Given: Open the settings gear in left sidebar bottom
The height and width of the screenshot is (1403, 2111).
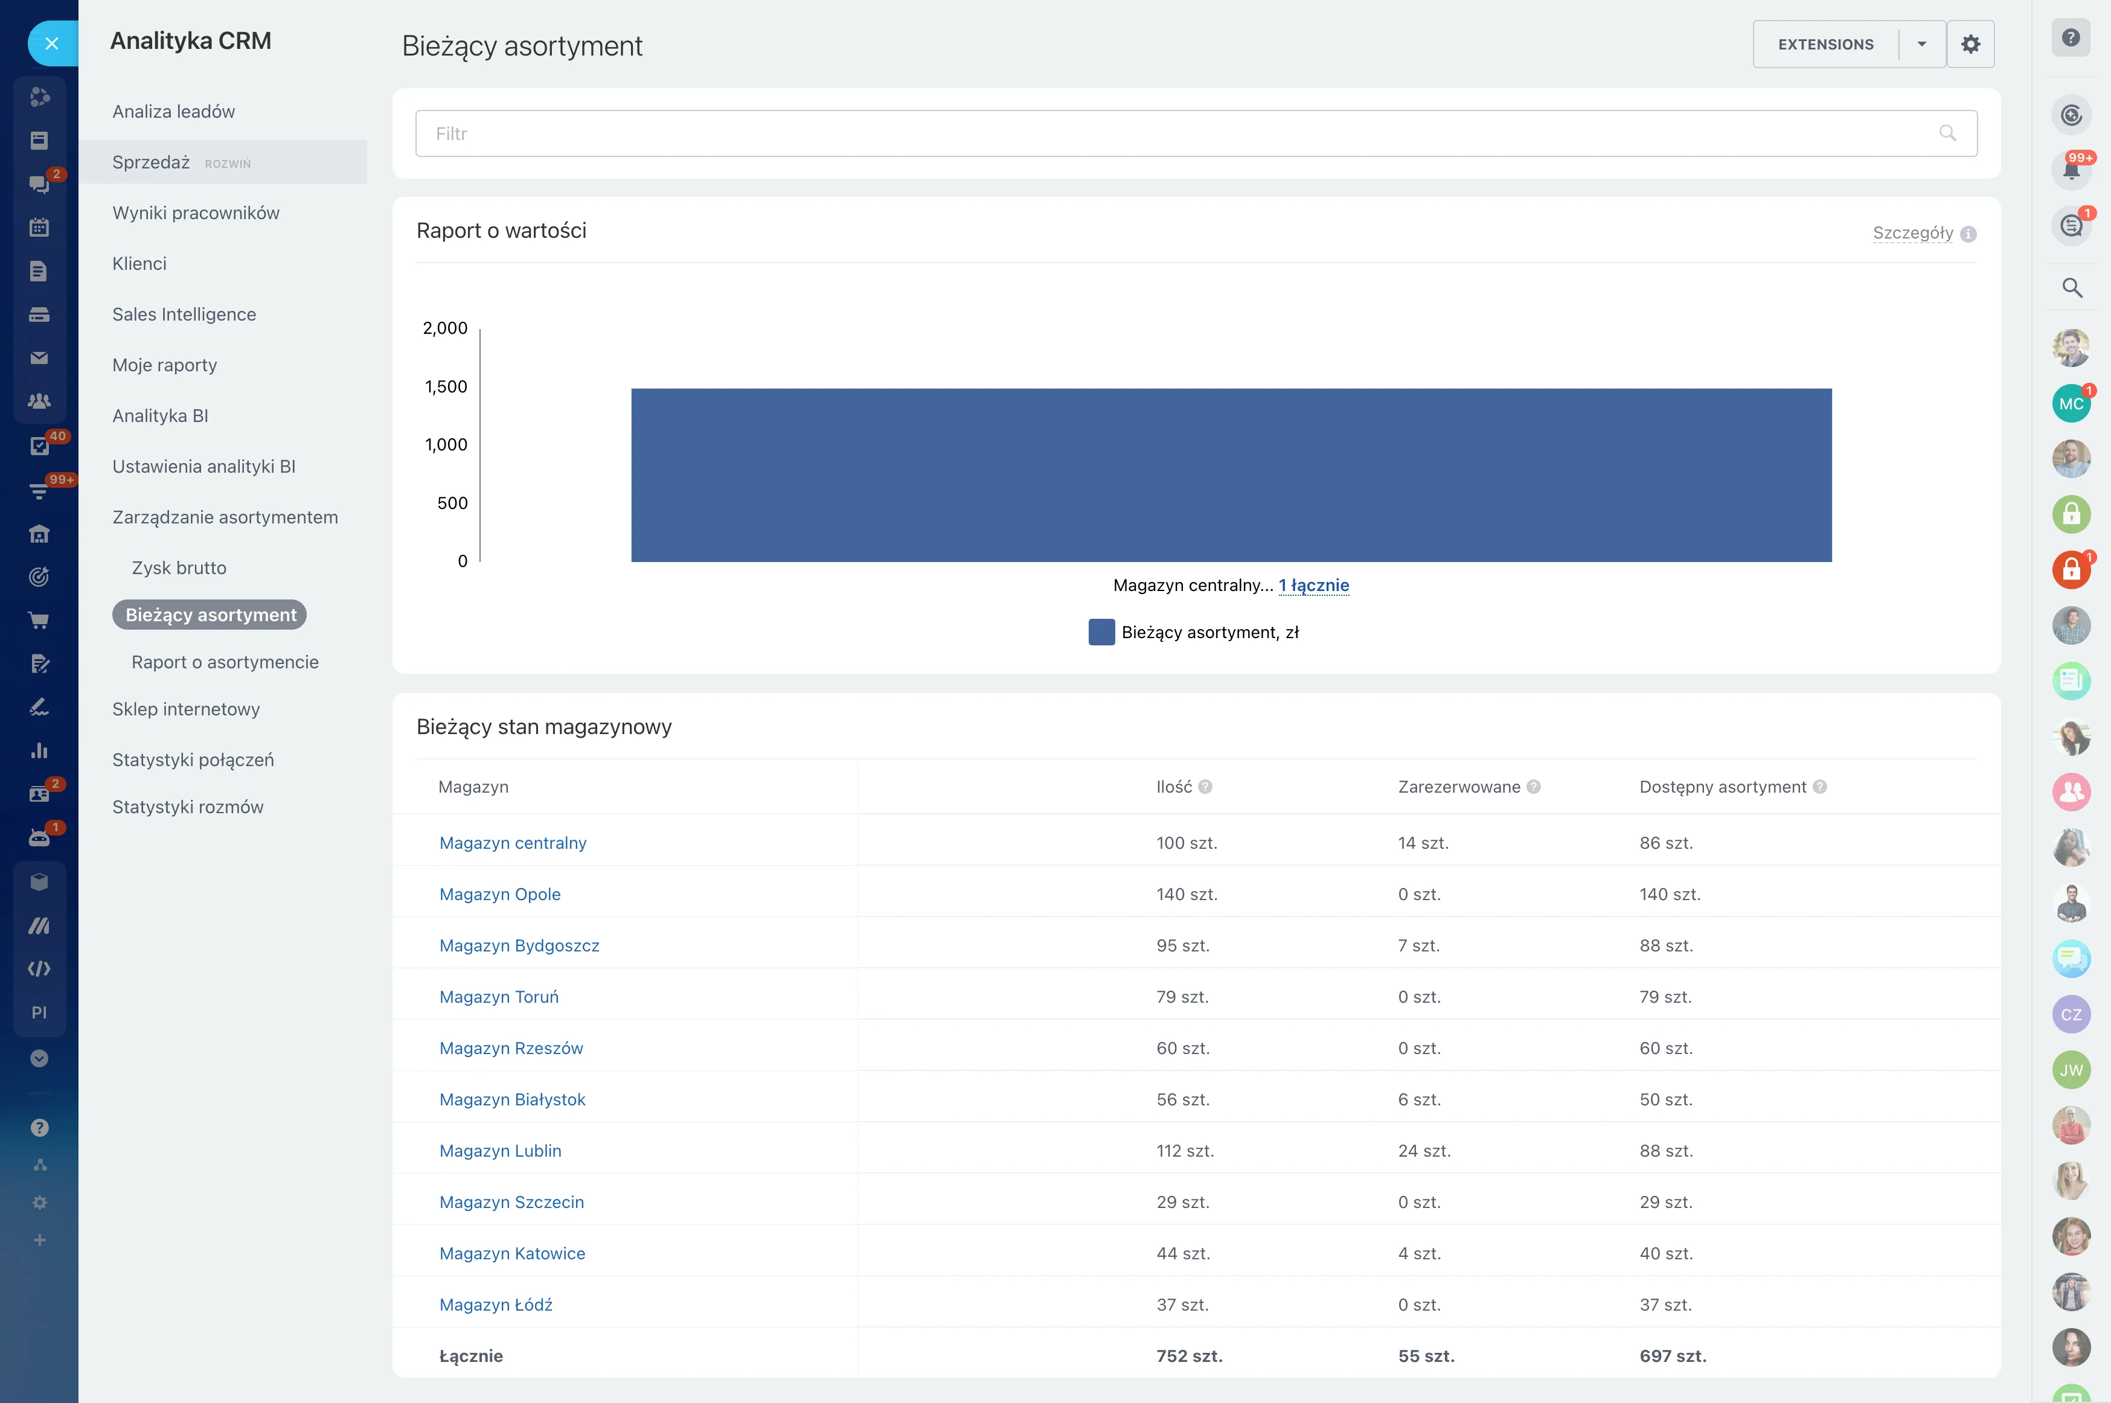Looking at the screenshot, I should coord(39,1203).
